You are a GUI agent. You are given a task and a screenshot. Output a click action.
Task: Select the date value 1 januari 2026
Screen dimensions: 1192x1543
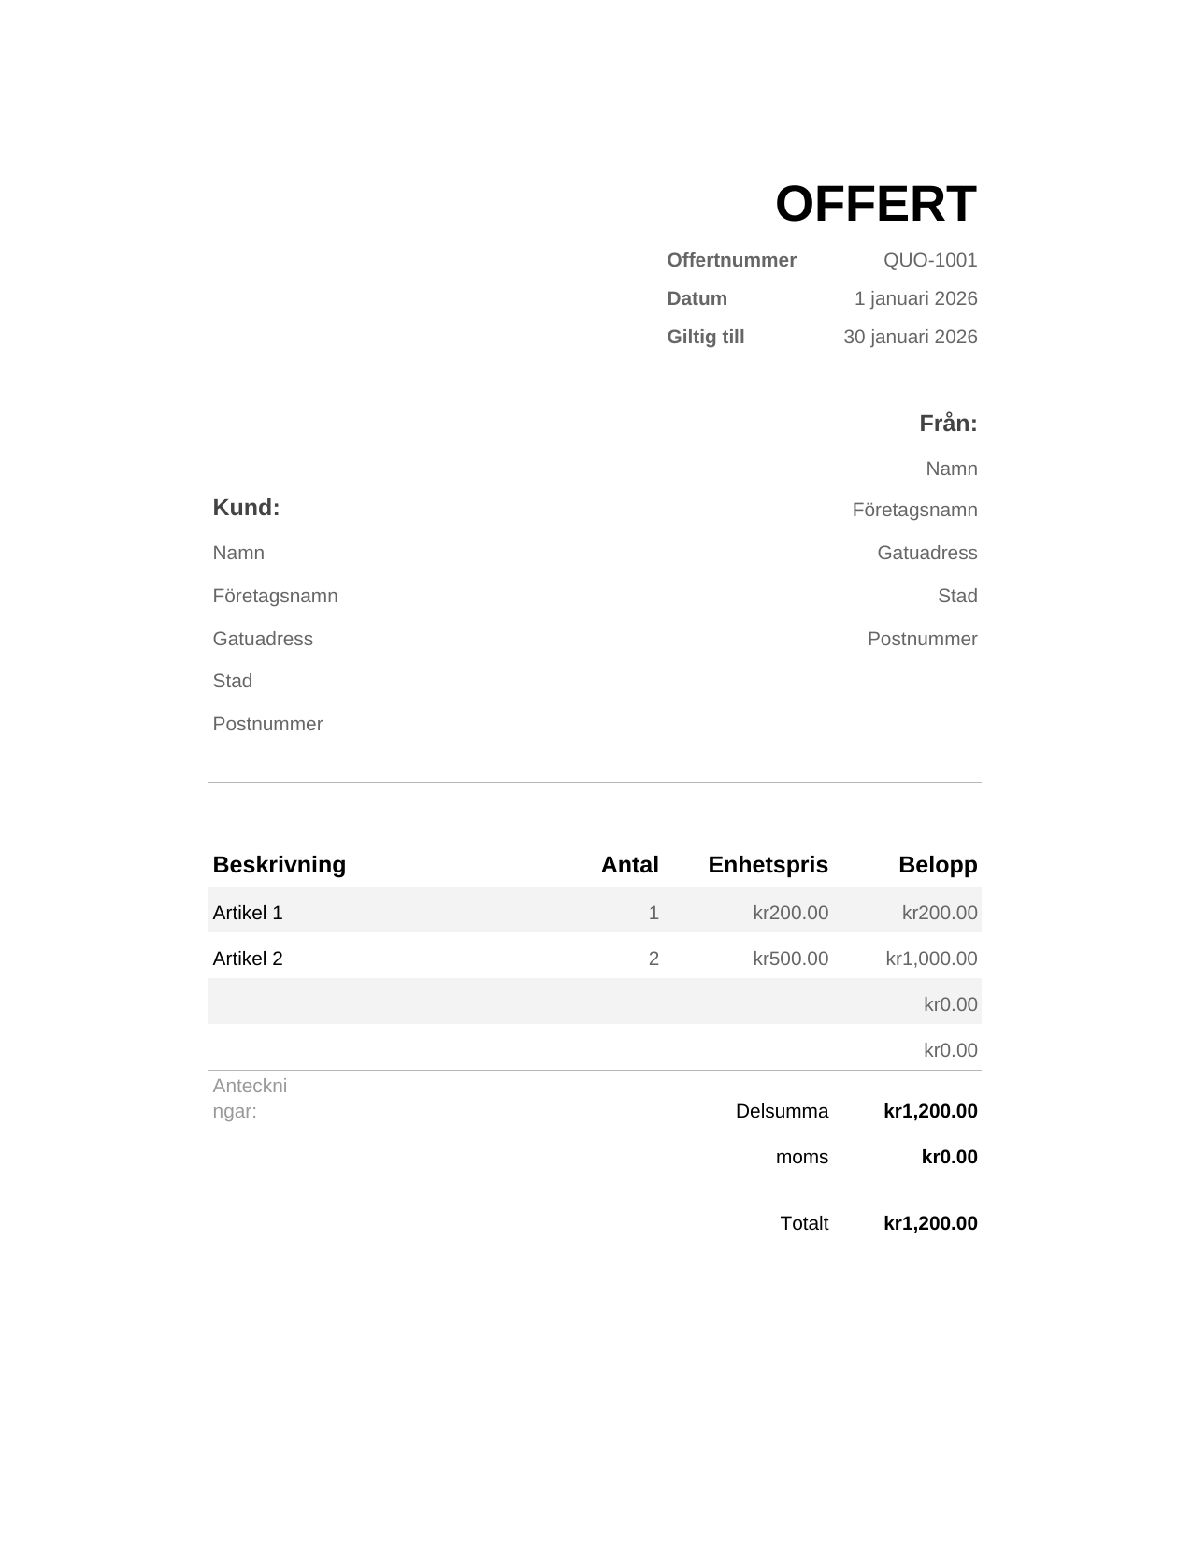coord(915,298)
